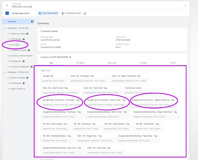Open the GA4 - SS - Page View - Tag card

[x=95, y=138]
